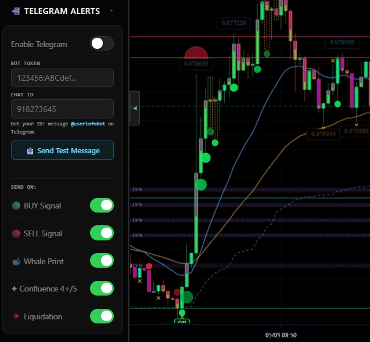Click the Liquidation burst icon

16,316
